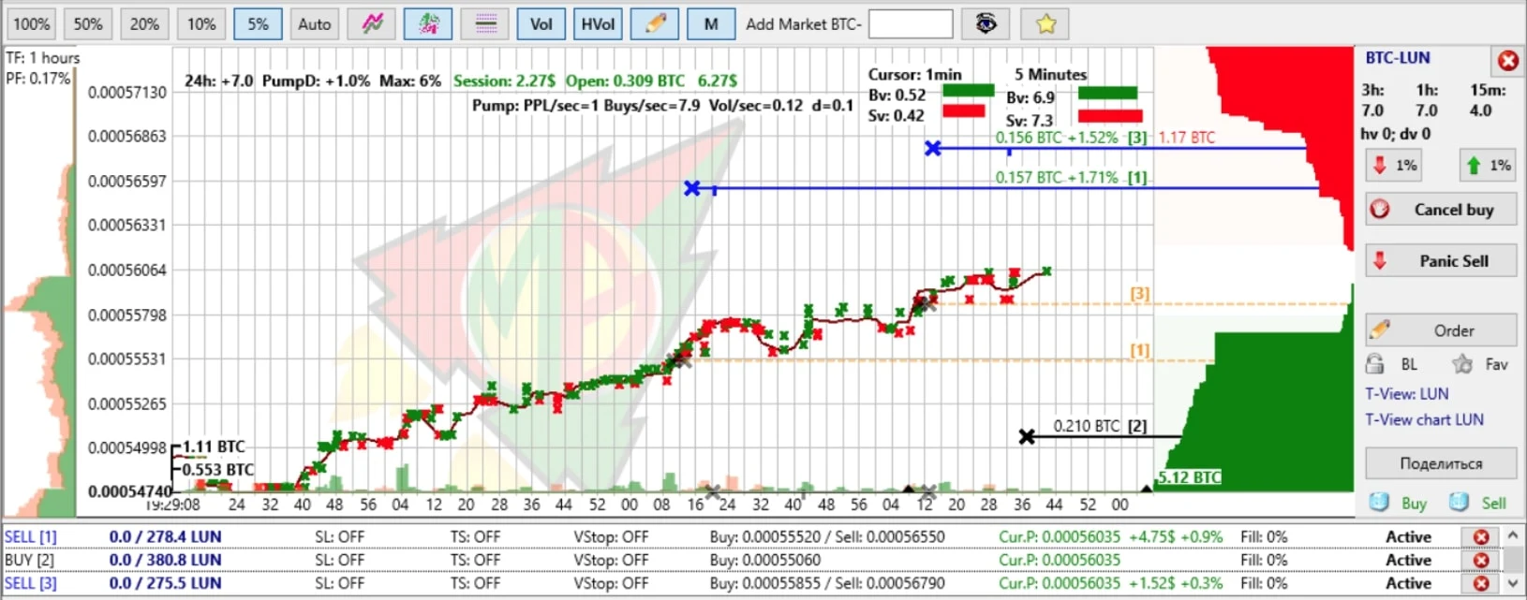Screen dimensions: 1527x600
Task: Toggle the eye visibility icon in toolbar
Action: click(x=986, y=24)
